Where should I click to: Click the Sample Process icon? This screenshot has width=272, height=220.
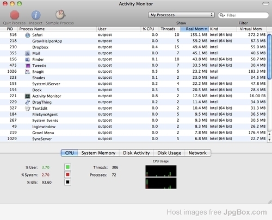click(x=60, y=15)
